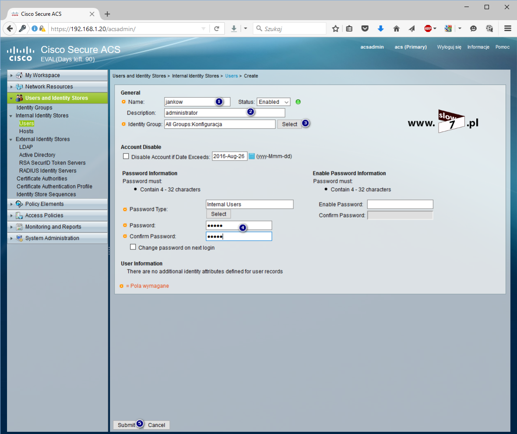The image size is (517, 434).
Task: Open the downloads arrow icon in toolbar
Action: [x=234, y=29]
